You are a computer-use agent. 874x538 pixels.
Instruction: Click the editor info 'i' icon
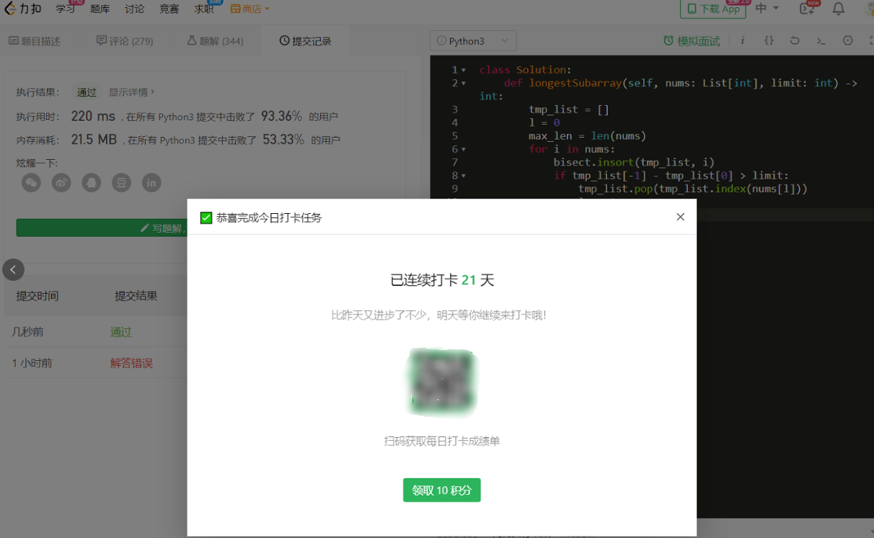tap(742, 41)
